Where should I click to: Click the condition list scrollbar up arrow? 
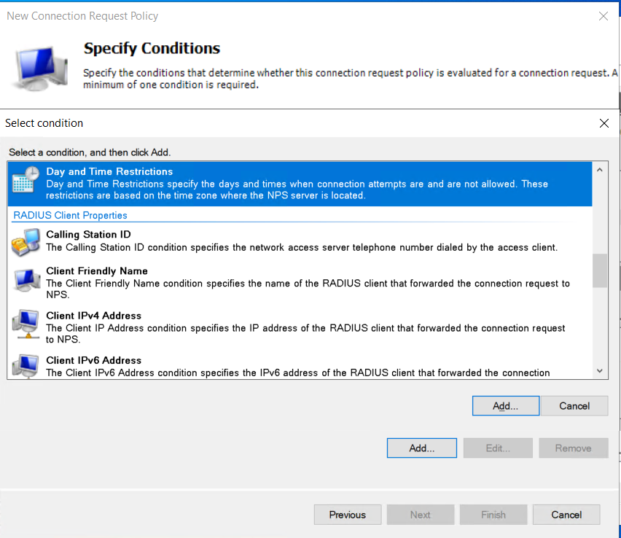600,170
